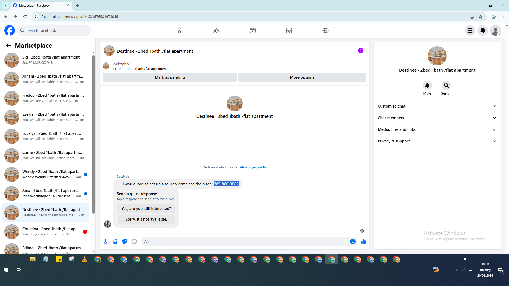Open Ezekiel's apartment conversation
The width and height of the screenshot is (509, 286).
click(x=46, y=117)
